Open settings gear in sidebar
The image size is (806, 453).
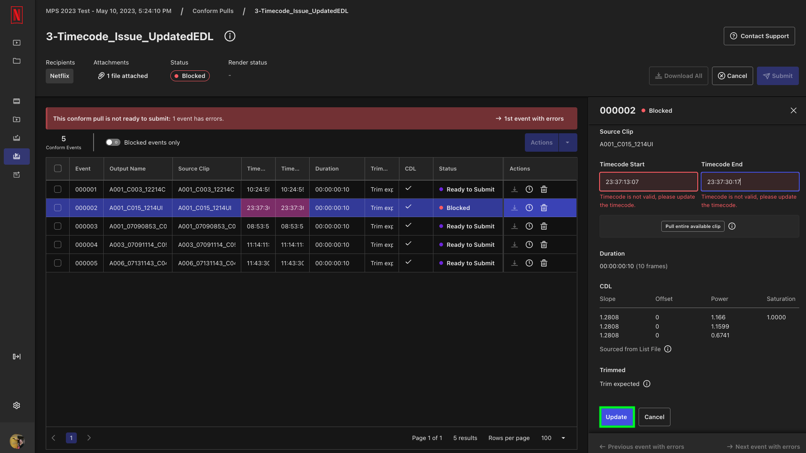17,406
